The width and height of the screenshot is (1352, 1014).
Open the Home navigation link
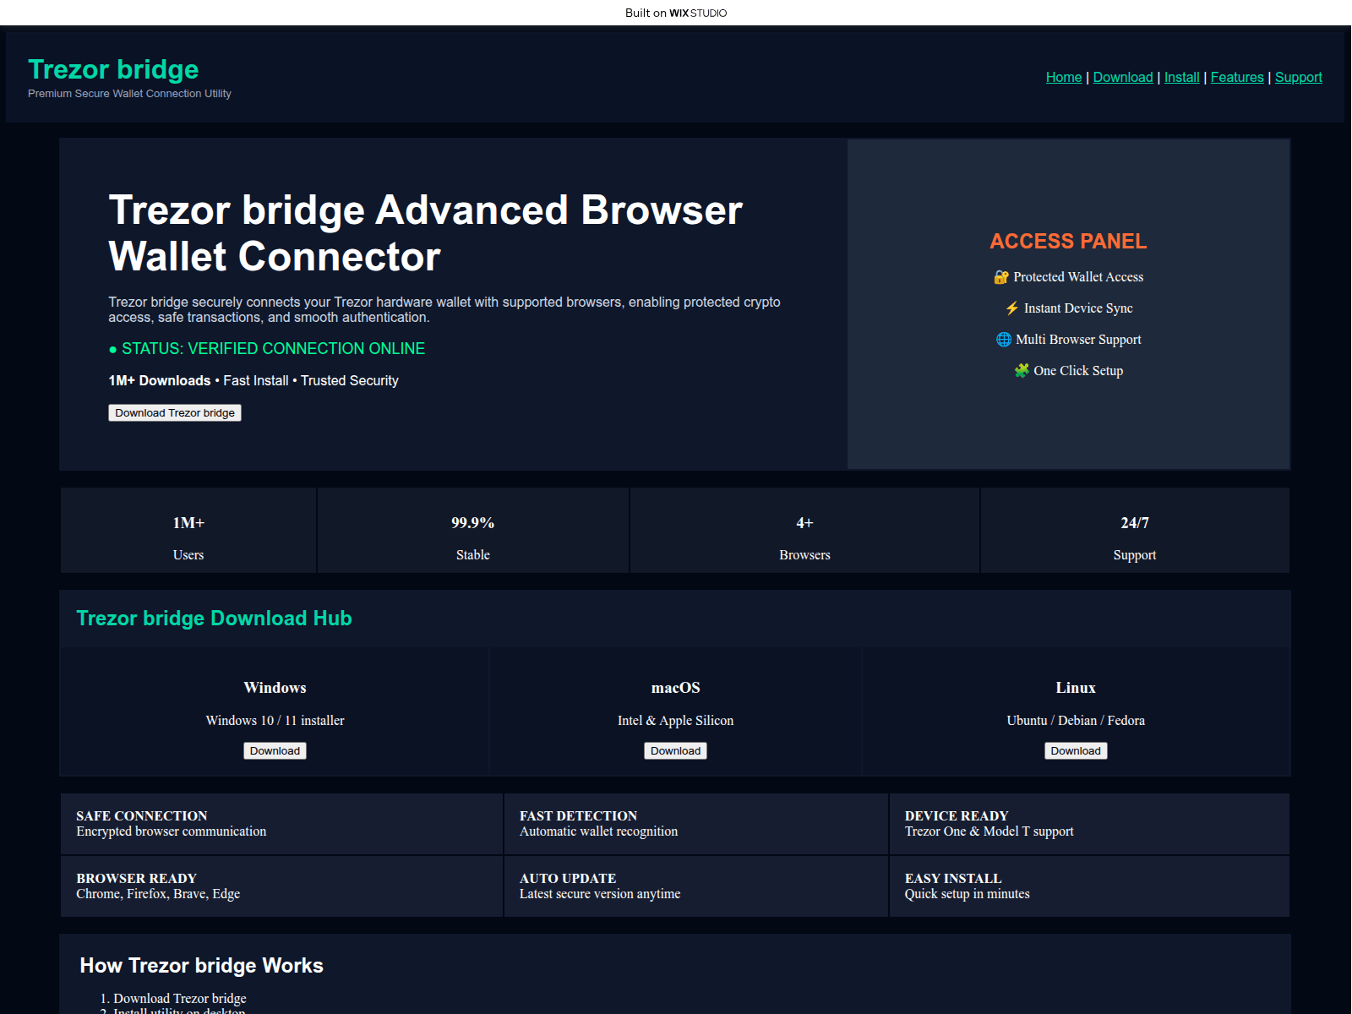[x=1064, y=77]
